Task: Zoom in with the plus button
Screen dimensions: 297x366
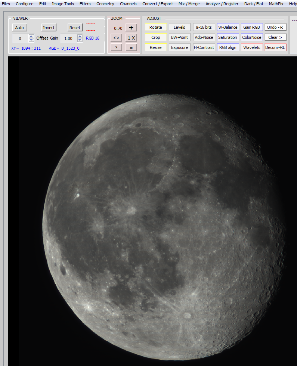Action: point(131,28)
